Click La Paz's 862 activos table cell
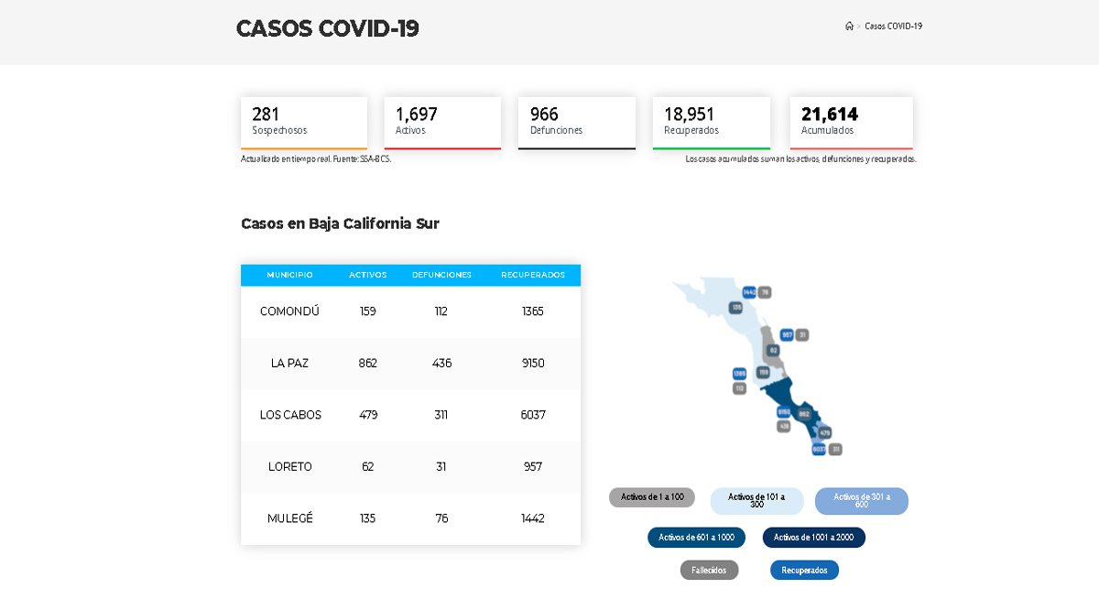Image resolution: width=1099 pixels, height=610 pixels. (x=368, y=363)
